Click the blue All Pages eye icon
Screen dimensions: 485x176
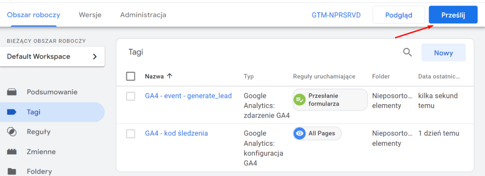(299, 134)
